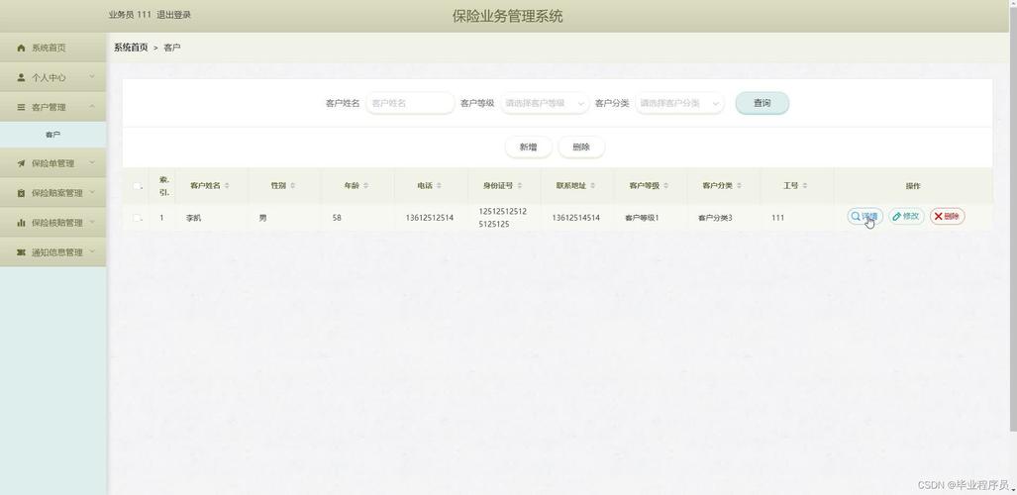This screenshot has height=495, width=1017.
Task: Click the clipboard icon beside 保险赔案管理
Action: [x=22, y=193]
